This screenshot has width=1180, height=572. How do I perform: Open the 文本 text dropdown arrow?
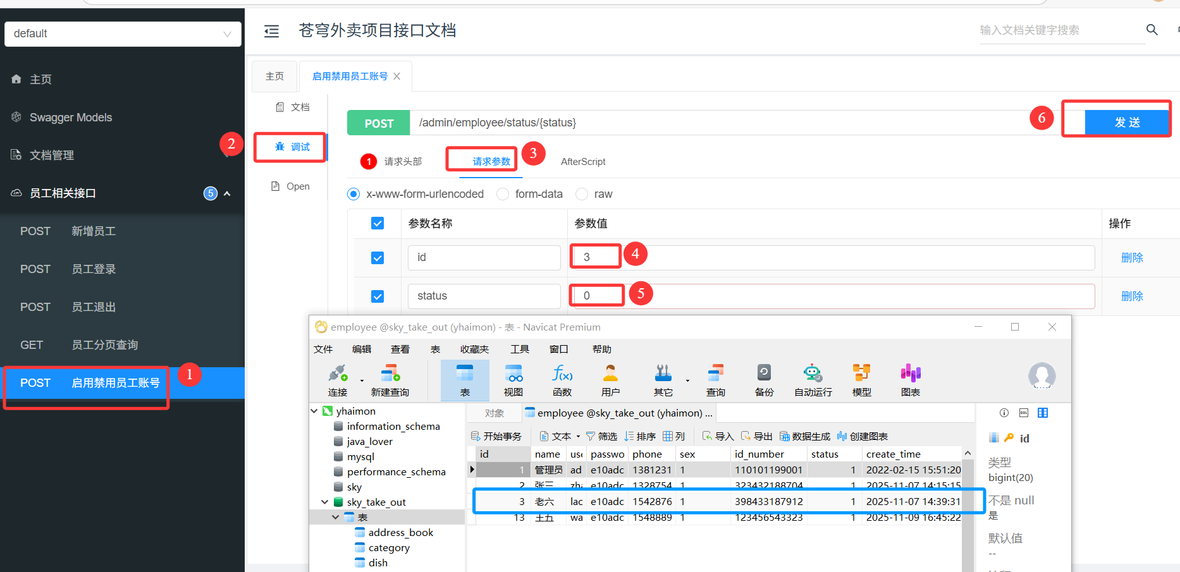pos(578,436)
